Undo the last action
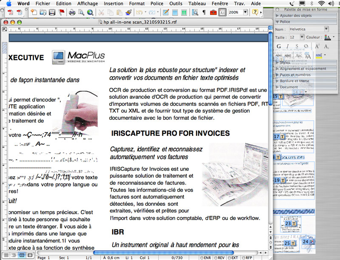 coord(139,12)
